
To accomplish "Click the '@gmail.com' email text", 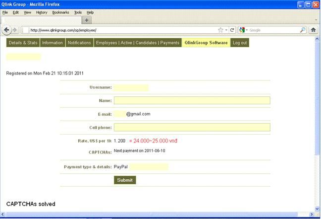I will tap(138, 114).
